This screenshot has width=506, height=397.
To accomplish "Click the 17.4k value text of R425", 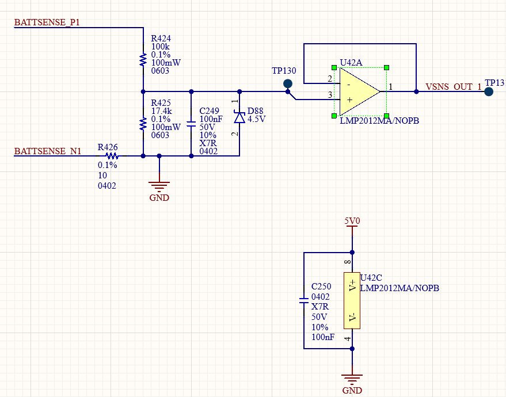I will (x=162, y=111).
